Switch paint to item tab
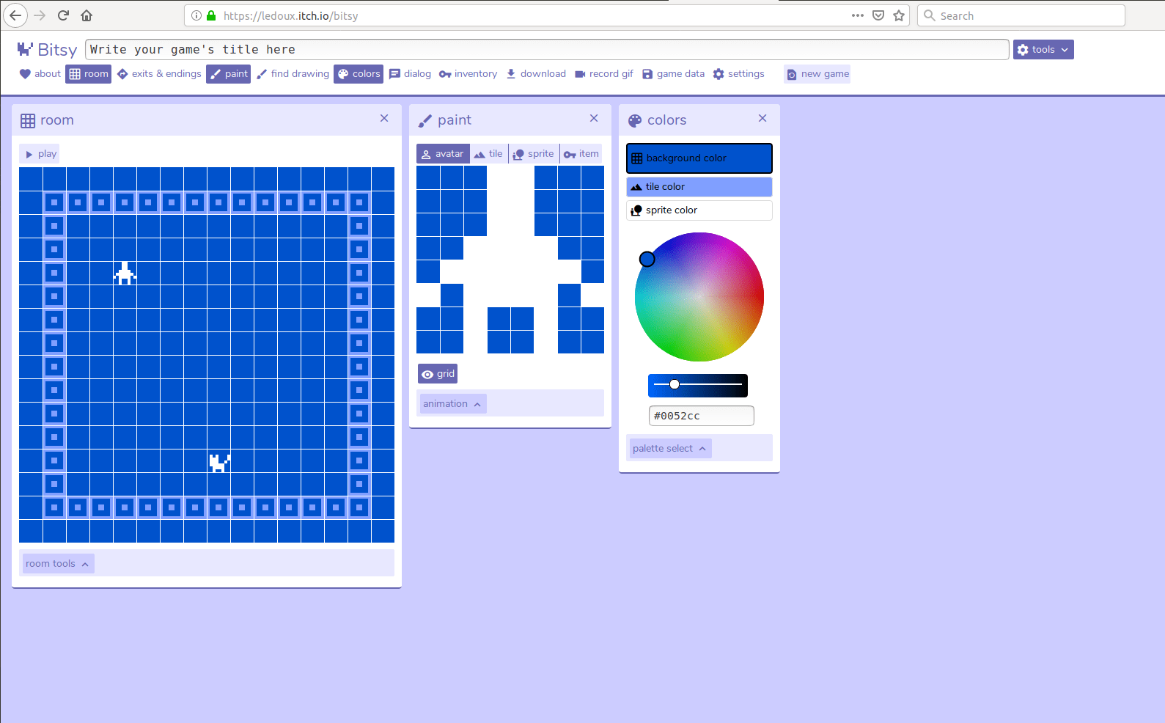1165x723 pixels. point(581,154)
